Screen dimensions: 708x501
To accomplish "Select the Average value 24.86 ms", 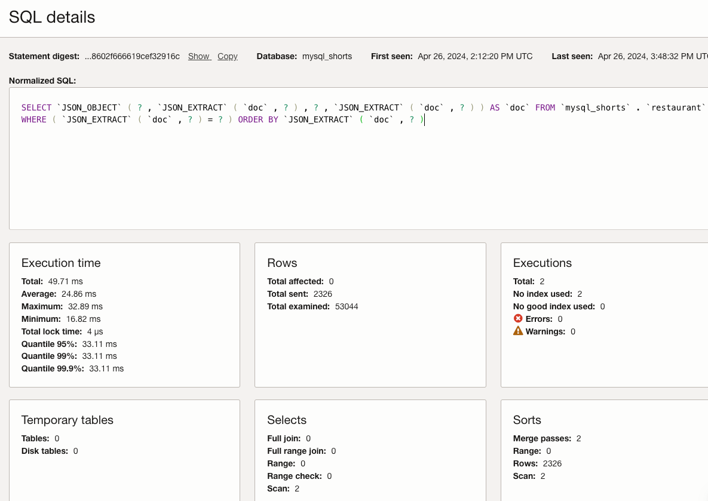I will point(79,294).
